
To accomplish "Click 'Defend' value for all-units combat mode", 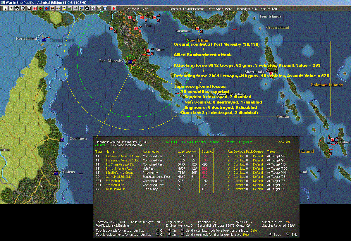I will tap(255, 230).
